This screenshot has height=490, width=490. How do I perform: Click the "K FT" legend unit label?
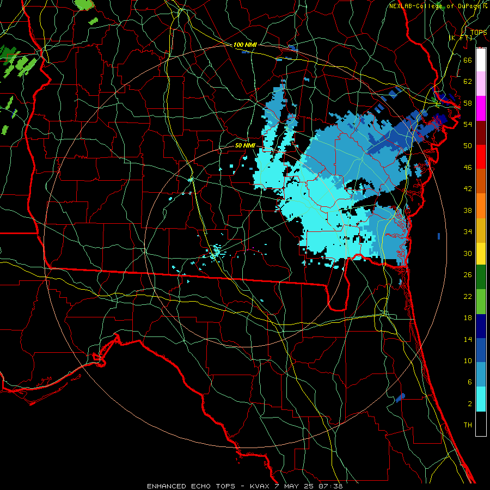click(461, 38)
